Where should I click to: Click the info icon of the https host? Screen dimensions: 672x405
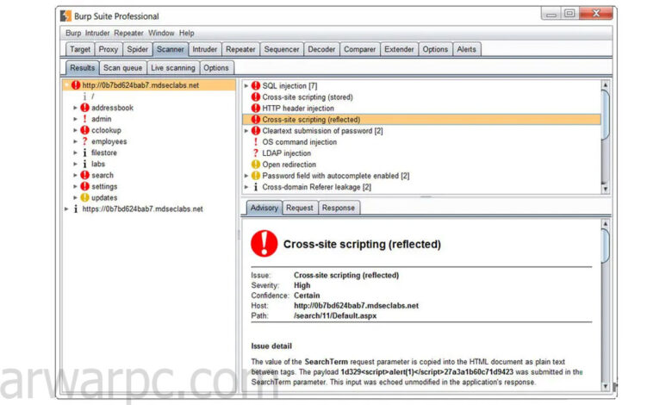(76, 209)
